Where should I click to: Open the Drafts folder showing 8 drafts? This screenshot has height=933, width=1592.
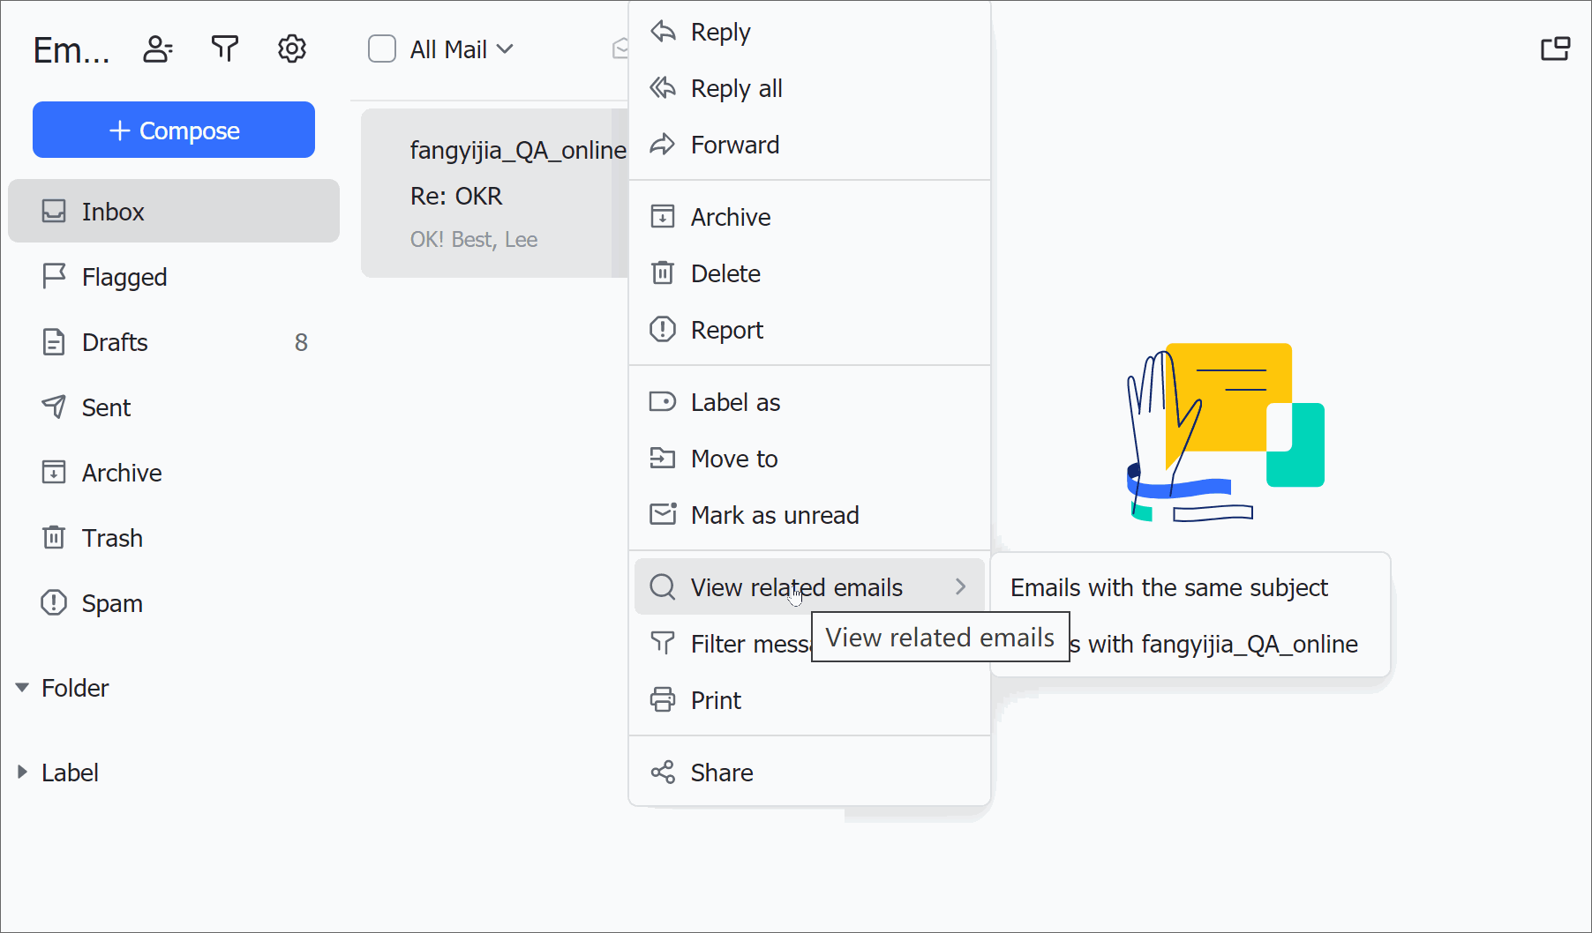click(115, 342)
